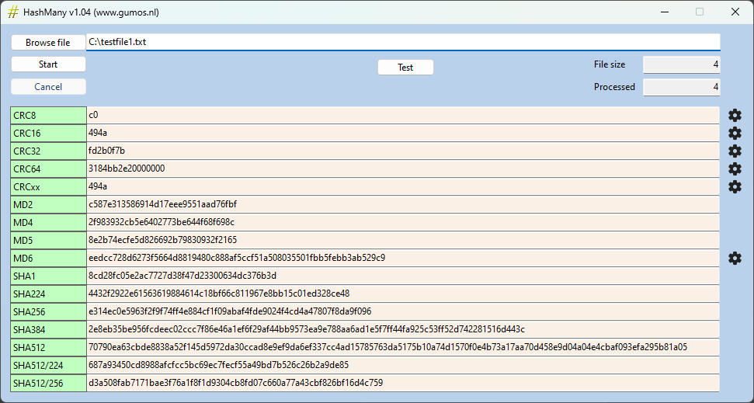This screenshot has height=403, width=754.
Task: Open settings gear for CRC64
Action: 735,168
